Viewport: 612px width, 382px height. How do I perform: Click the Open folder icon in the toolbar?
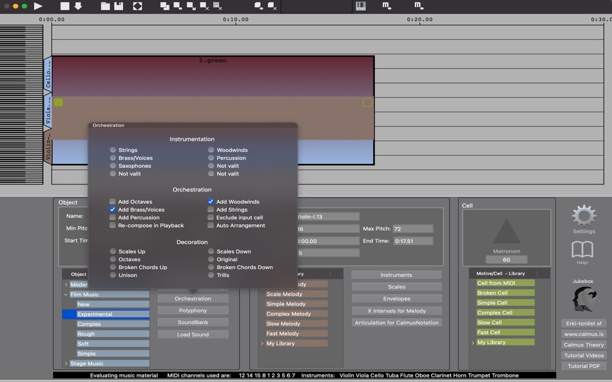(x=105, y=6)
